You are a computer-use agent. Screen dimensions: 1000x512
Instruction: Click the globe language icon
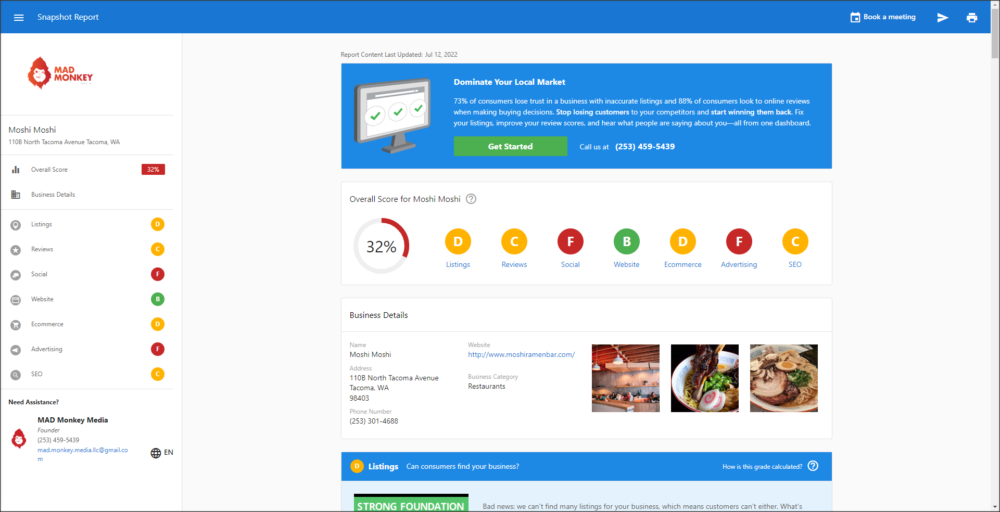pos(156,453)
